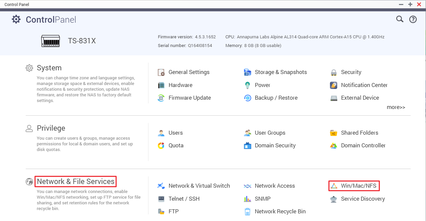The image size is (426, 221).
Task: Open the General Settings icon
Action: coord(161,72)
